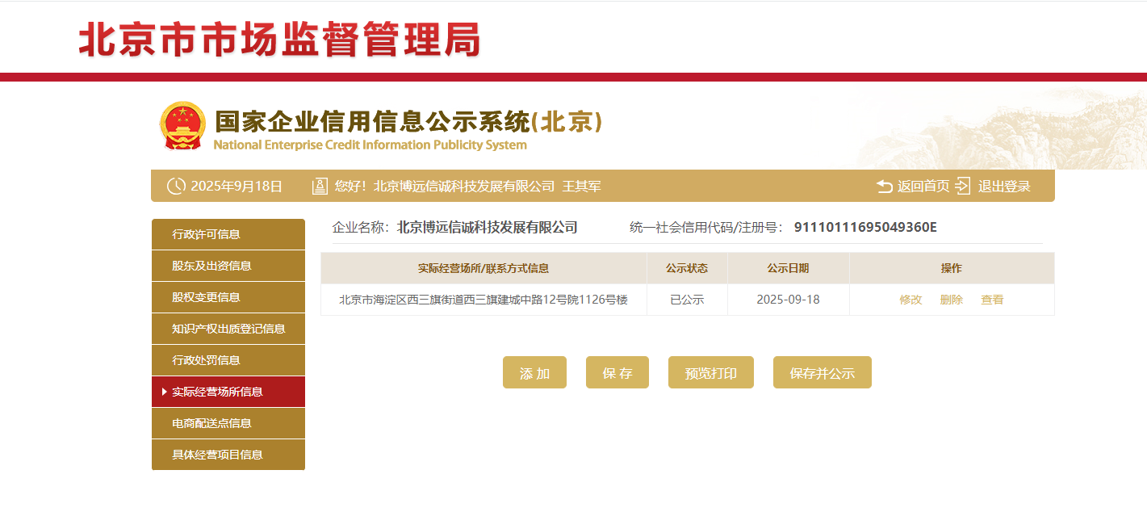Click the 添加 button

pyautogui.click(x=534, y=372)
